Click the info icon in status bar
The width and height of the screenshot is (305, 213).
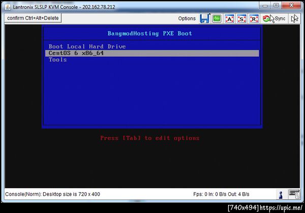click(281, 195)
